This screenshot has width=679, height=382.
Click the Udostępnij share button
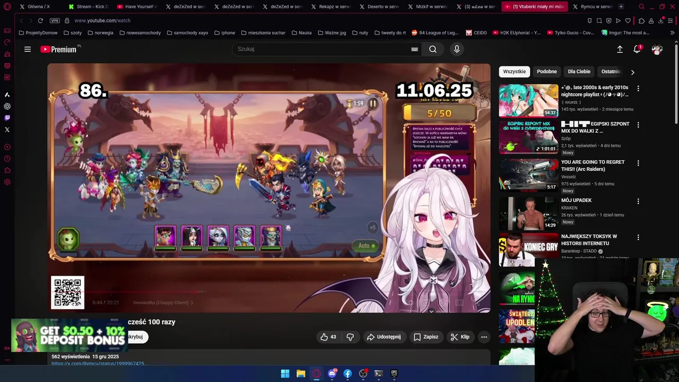384,337
